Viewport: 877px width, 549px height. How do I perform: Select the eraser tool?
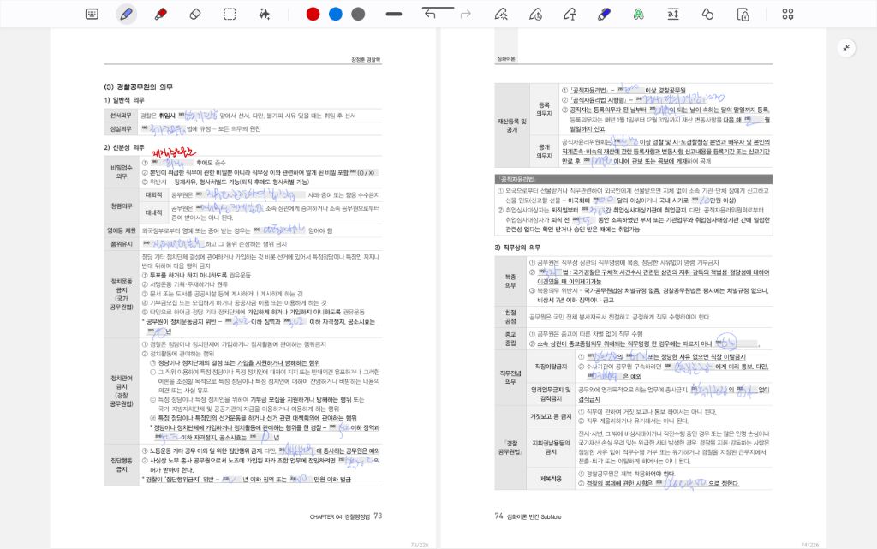194,14
